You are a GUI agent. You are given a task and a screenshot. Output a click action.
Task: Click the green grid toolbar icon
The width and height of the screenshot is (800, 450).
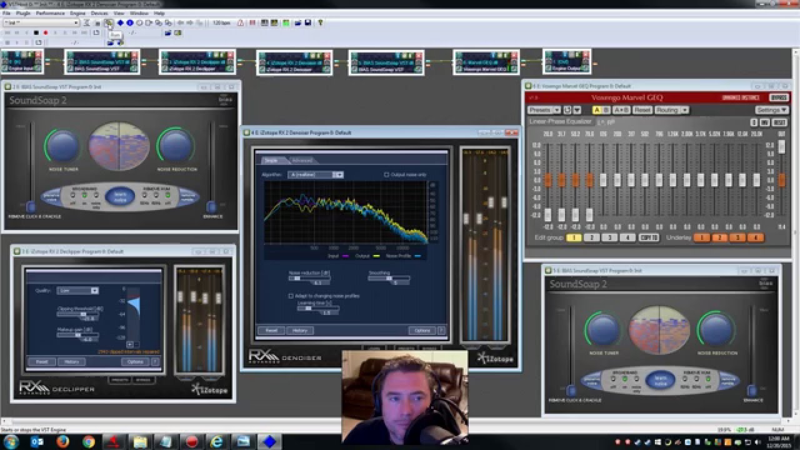[286, 23]
